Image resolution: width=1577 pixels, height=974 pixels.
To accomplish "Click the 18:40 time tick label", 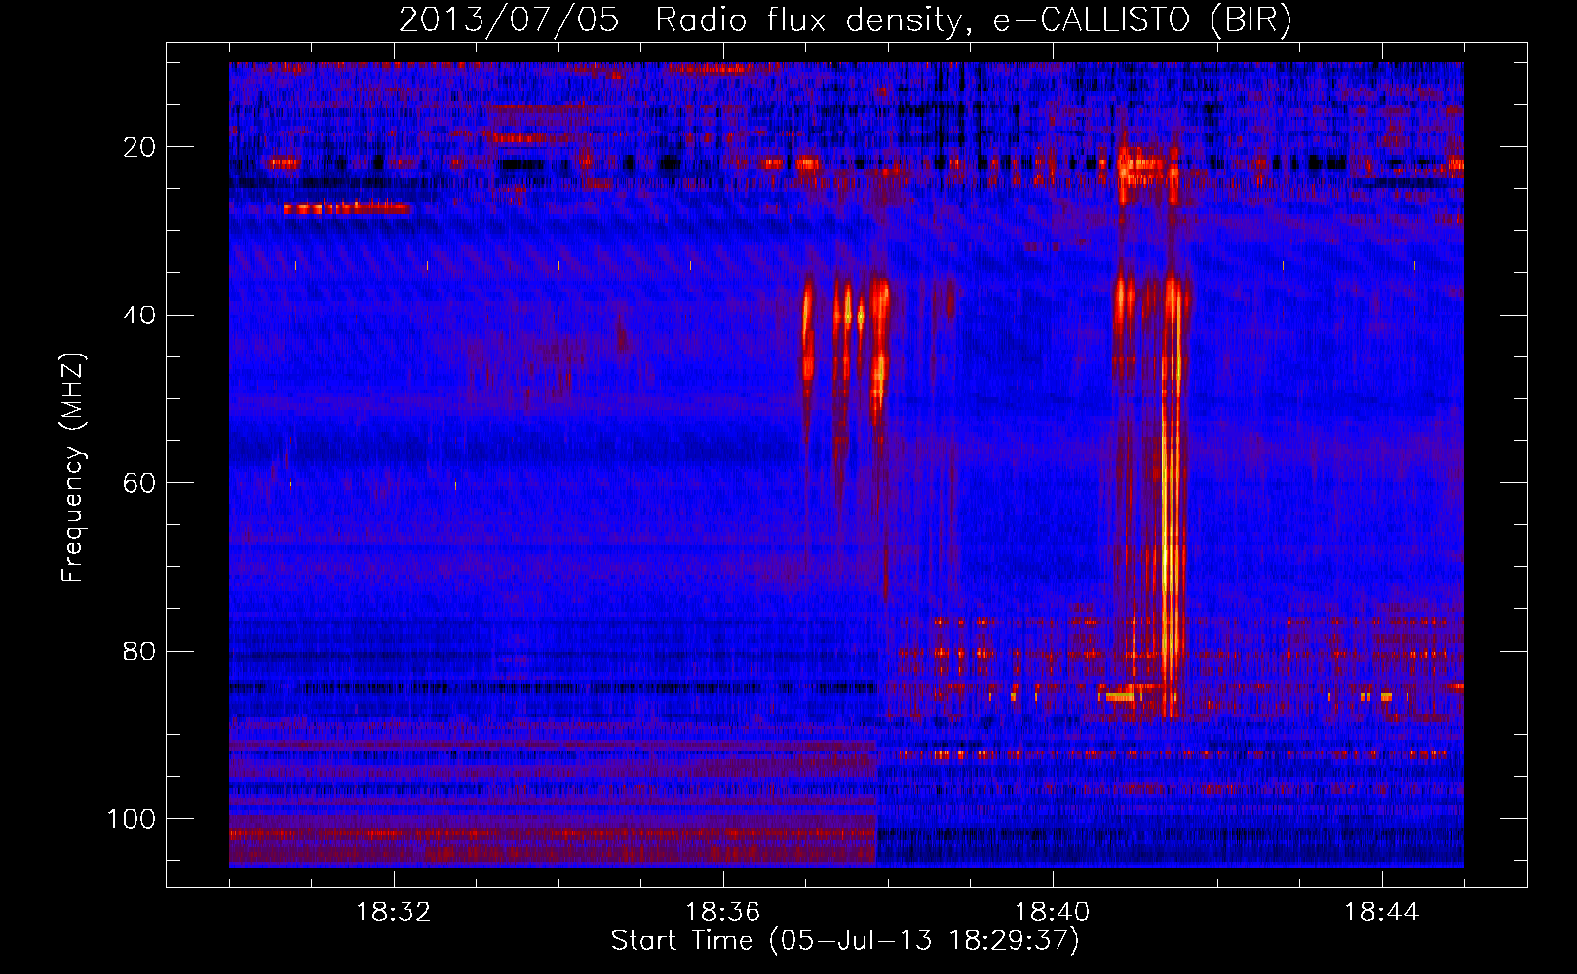I will (1052, 913).
